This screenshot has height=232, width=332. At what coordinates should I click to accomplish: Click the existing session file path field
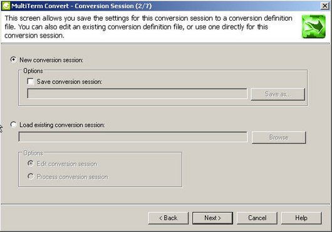coord(133,137)
